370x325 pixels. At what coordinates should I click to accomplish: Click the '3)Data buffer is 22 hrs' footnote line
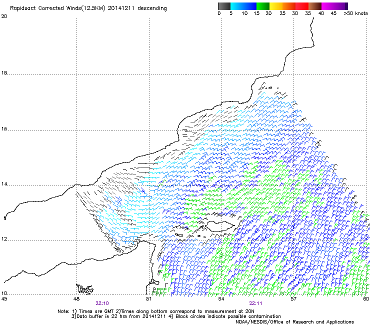click(176, 316)
